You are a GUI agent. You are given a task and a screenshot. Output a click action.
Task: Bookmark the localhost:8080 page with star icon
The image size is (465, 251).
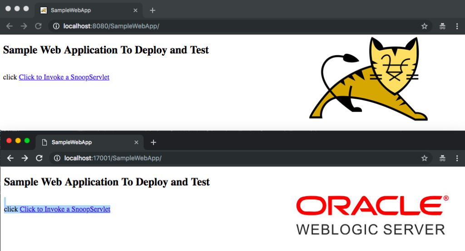coord(425,26)
